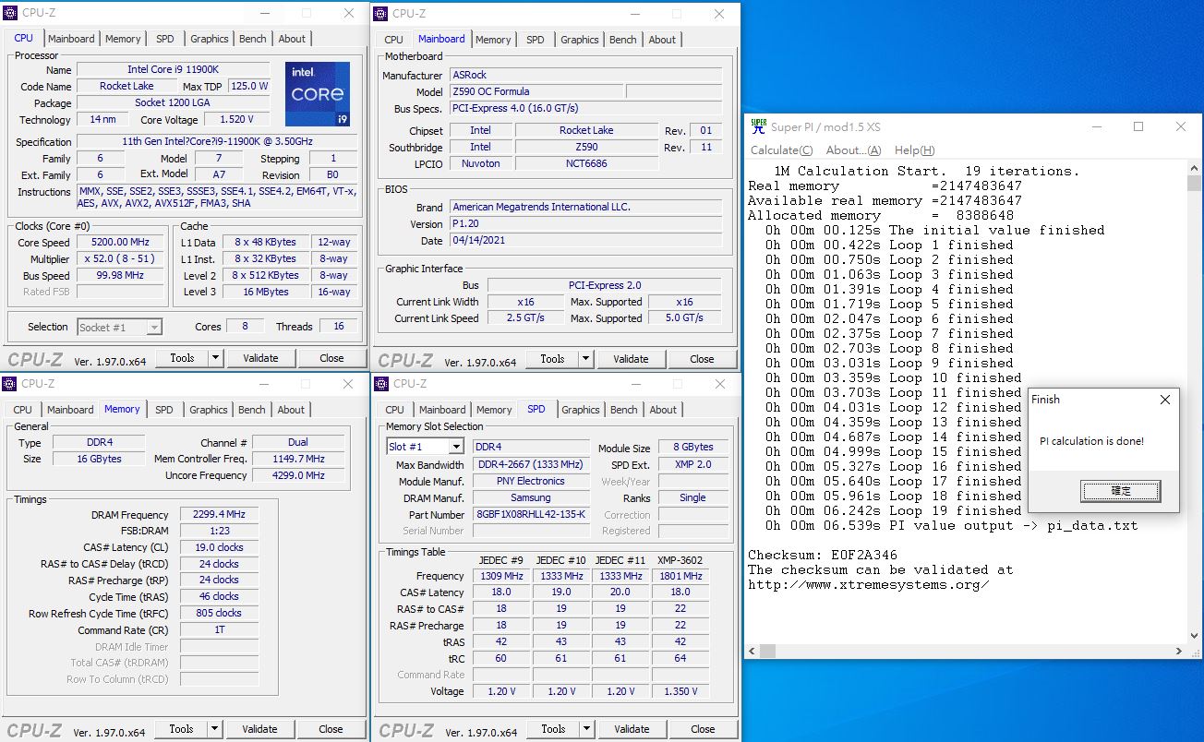The image size is (1204, 742).
Task: Open the Calculate menu in Super PI
Action: click(781, 150)
